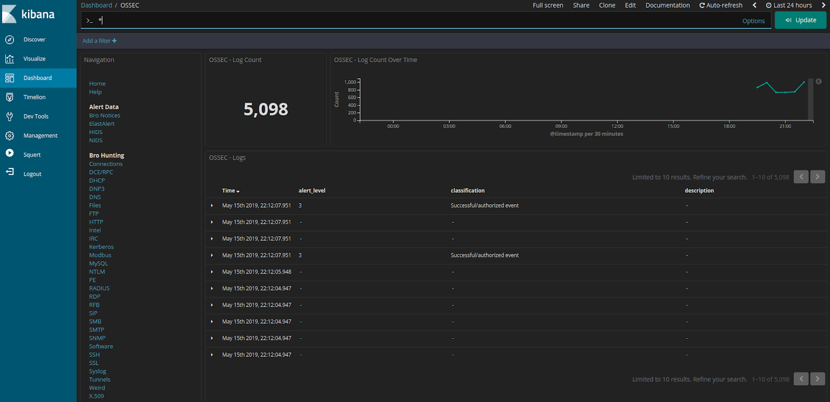Open the Share menu
Viewport: 830px width, 402px height.
pos(581,5)
